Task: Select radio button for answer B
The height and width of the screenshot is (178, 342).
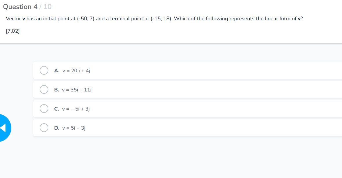Action: (x=44, y=89)
